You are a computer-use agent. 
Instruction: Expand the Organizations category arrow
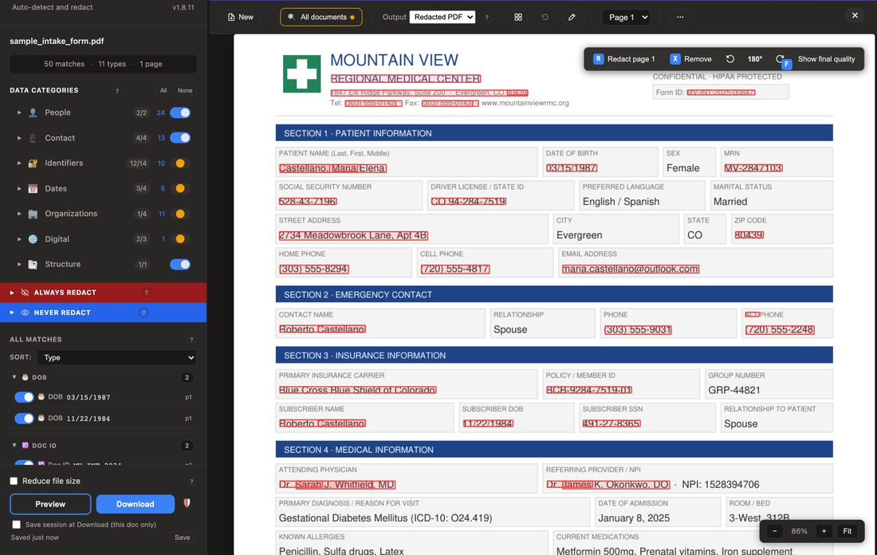click(x=19, y=214)
